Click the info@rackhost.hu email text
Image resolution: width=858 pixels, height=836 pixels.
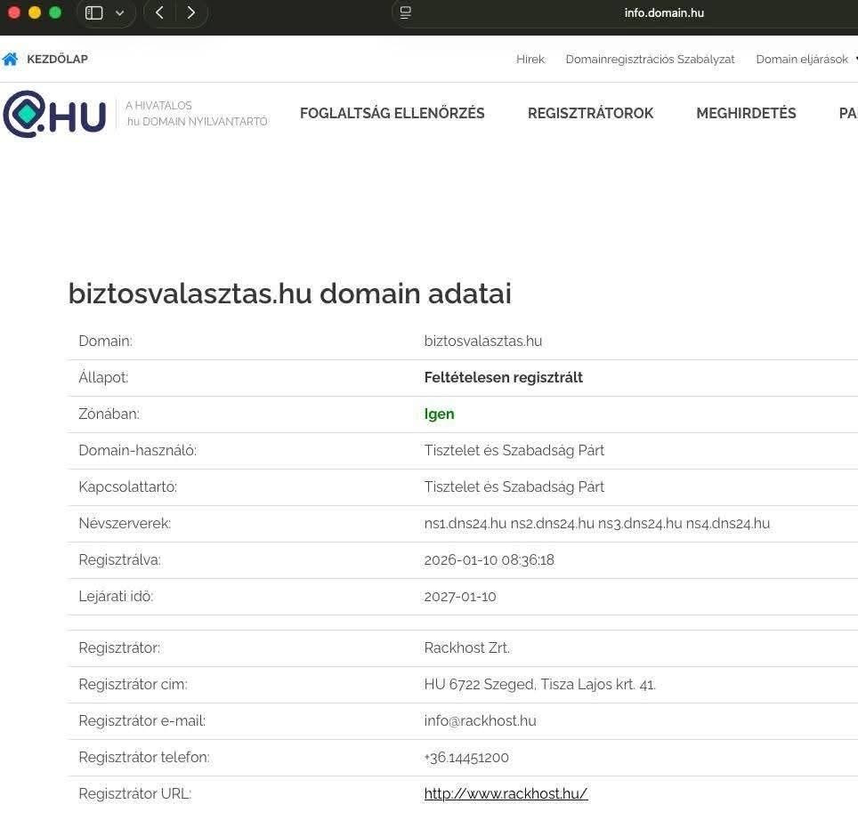480,720
